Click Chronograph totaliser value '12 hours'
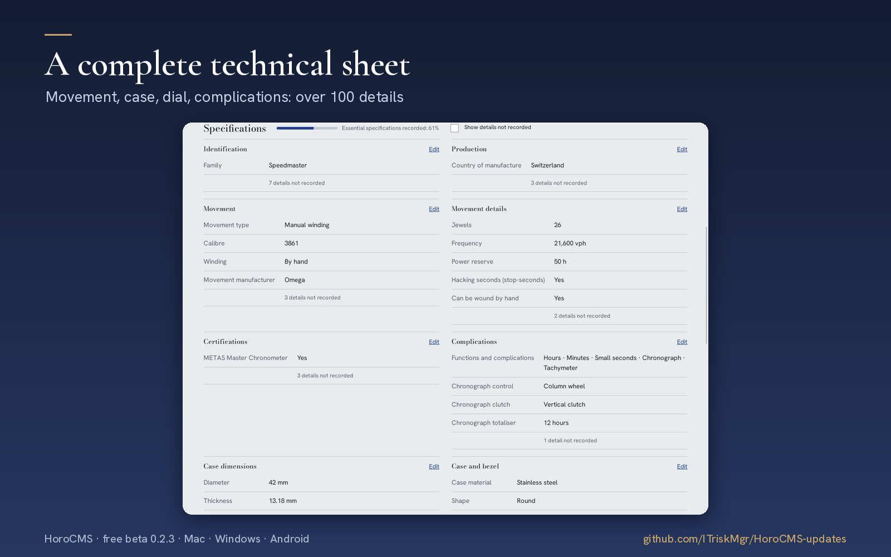The width and height of the screenshot is (891, 557). tap(556, 423)
